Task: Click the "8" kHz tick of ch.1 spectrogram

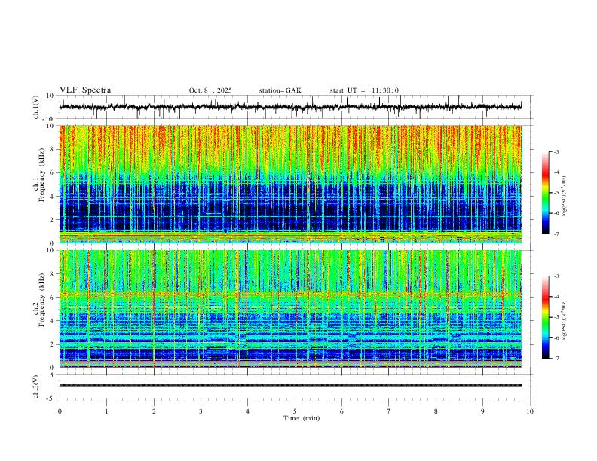Action: (53, 149)
